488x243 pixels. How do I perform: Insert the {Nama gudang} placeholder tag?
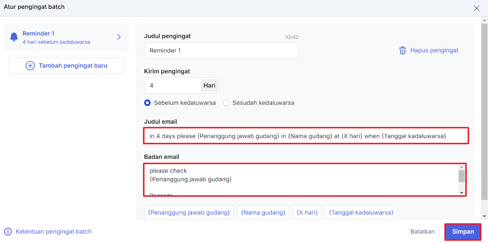point(263,213)
